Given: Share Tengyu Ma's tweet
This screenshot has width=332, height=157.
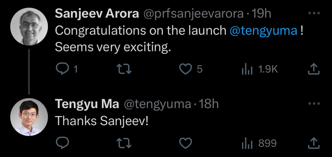Looking at the screenshot, I should 314,143.
